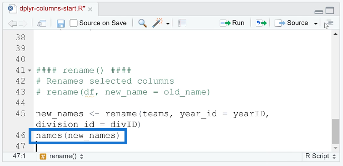Open code tools magic wand
This screenshot has width=343, height=166.
tap(158, 23)
